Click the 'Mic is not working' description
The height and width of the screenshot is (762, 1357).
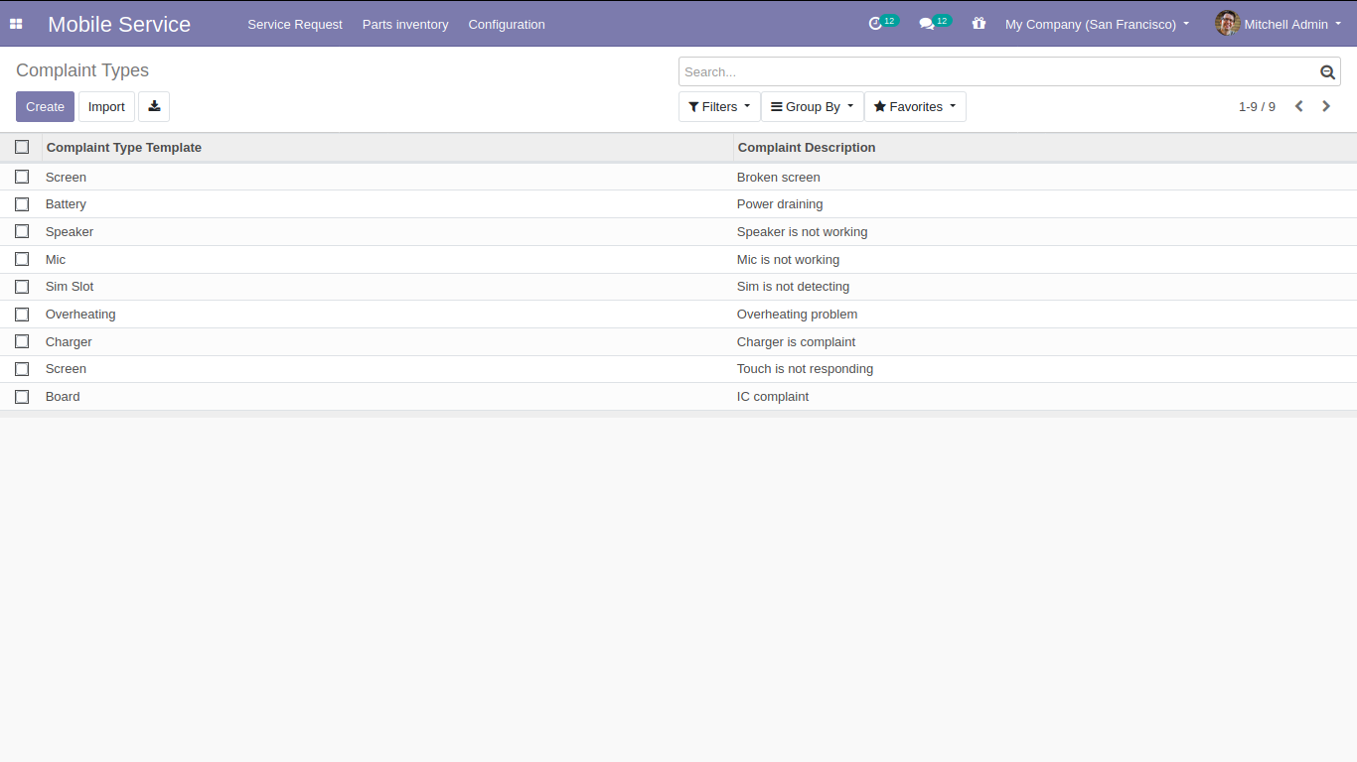pyautogui.click(x=789, y=259)
